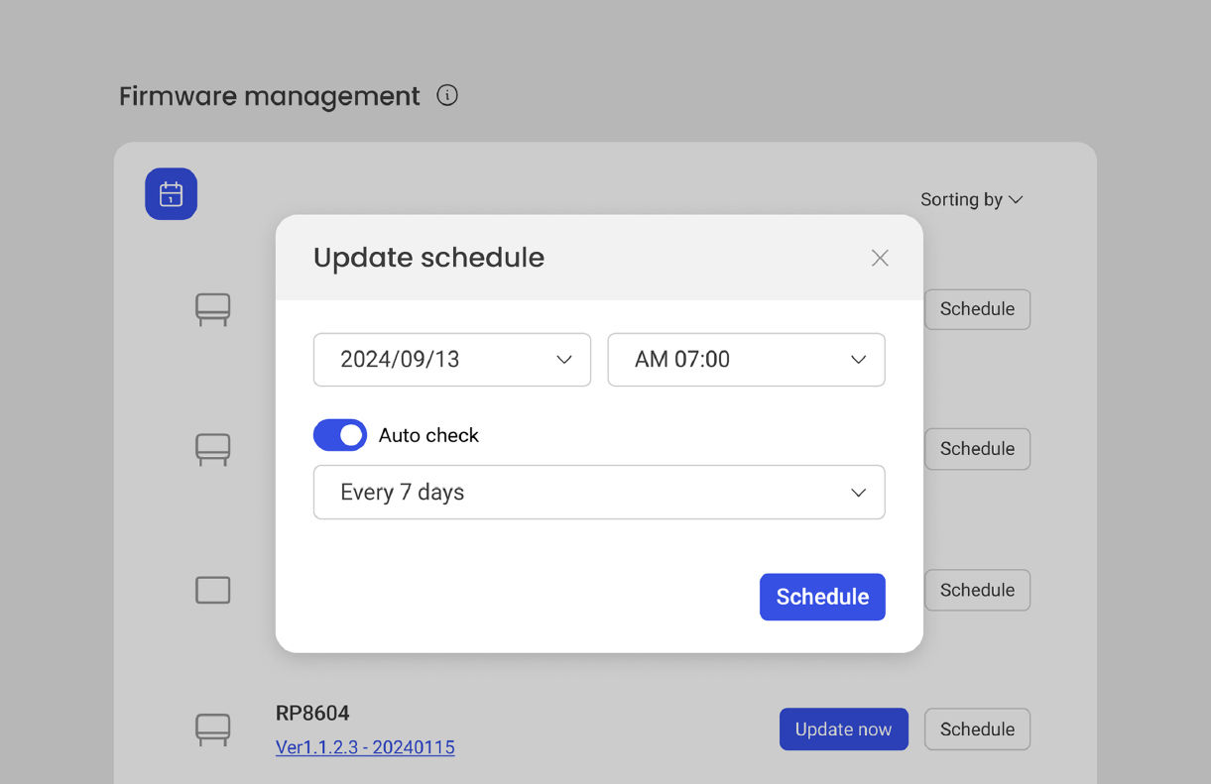Open the Ver1.1.2.3 - 20240115 link
This screenshot has width=1211, height=784.
pyautogui.click(x=364, y=747)
